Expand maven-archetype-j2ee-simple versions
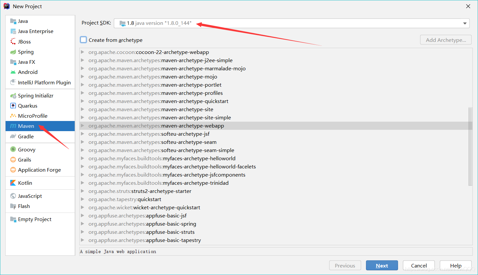The image size is (478, 275). coord(83,60)
